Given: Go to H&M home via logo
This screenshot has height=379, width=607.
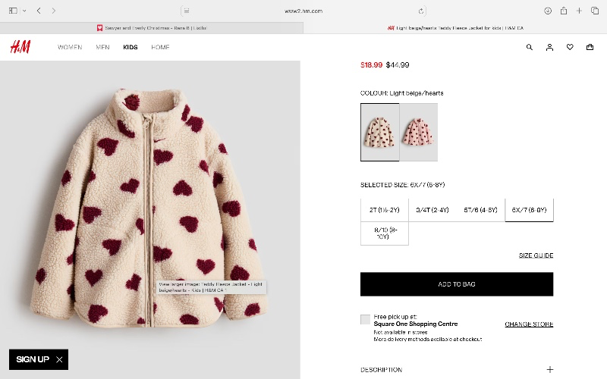Looking at the screenshot, I should (20, 47).
